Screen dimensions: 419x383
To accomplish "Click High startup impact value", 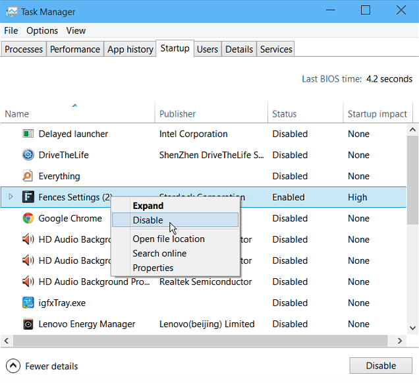I will pyautogui.click(x=357, y=197).
